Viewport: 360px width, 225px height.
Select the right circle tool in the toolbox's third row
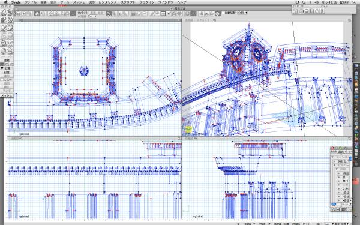(10, 28)
